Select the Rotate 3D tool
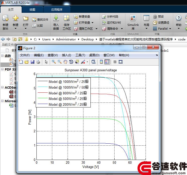The image size is (187, 175). point(71,62)
